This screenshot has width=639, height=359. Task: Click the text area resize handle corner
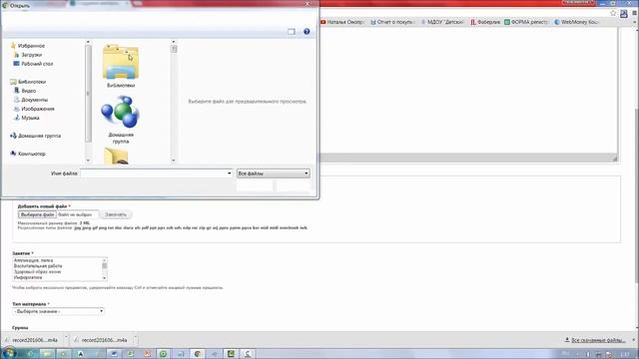point(615,159)
